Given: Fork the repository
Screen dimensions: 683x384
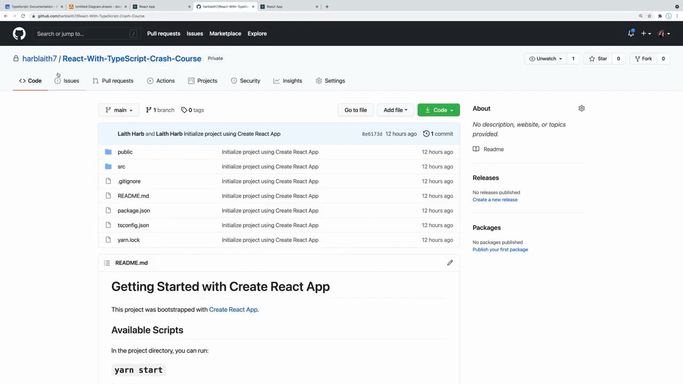Looking at the screenshot, I should pos(642,59).
